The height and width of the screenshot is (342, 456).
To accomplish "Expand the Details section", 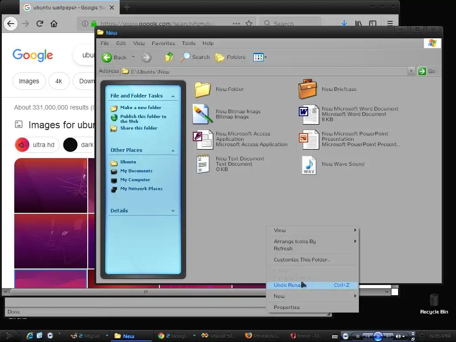I will pos(173,211).
